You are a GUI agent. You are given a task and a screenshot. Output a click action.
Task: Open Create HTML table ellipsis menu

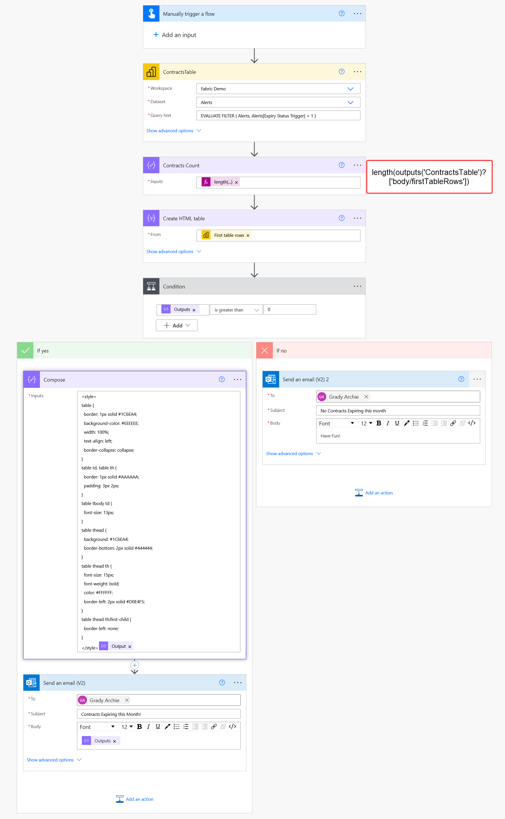pyautogui.click(x=357, y=218)
